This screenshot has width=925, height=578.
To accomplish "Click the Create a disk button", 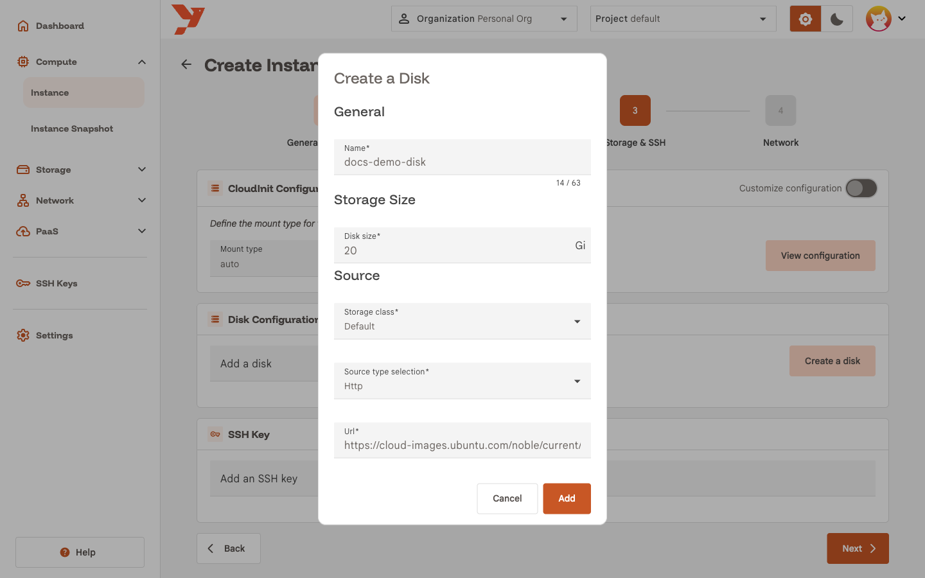I will coord(833,361).
